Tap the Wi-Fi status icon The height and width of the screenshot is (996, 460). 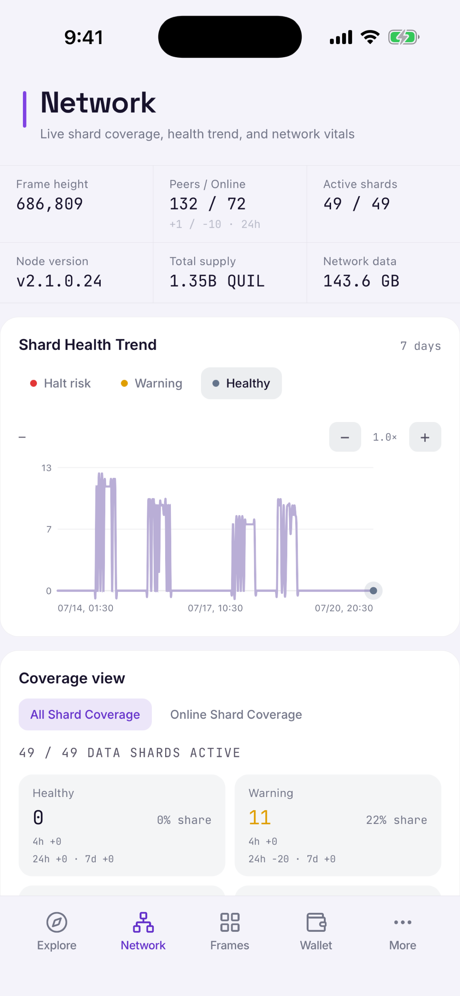(370, 38)
